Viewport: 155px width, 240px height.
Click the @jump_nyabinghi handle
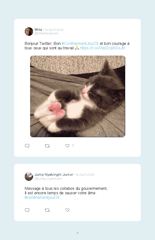point(48,178)
